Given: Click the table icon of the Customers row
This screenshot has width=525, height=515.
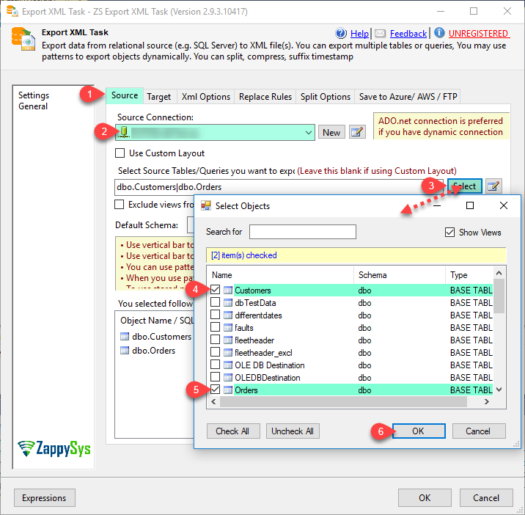Looking at the screenshot, I should [x=228, y=291].
